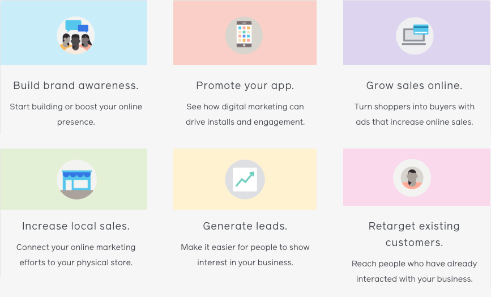Open the Build brand awareness heading
The image size is (491, 297).
tap(76, 86)
